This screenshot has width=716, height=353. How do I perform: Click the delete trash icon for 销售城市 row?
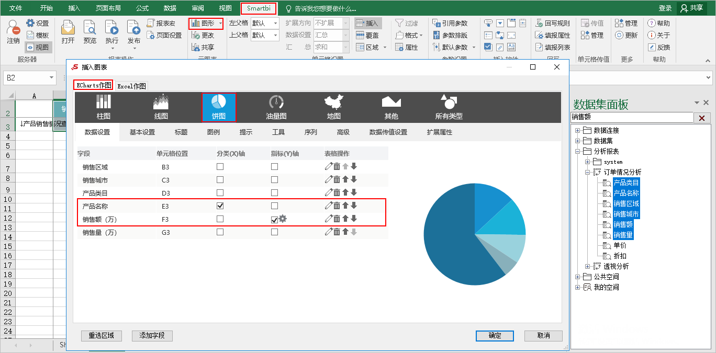coord(337,179)
